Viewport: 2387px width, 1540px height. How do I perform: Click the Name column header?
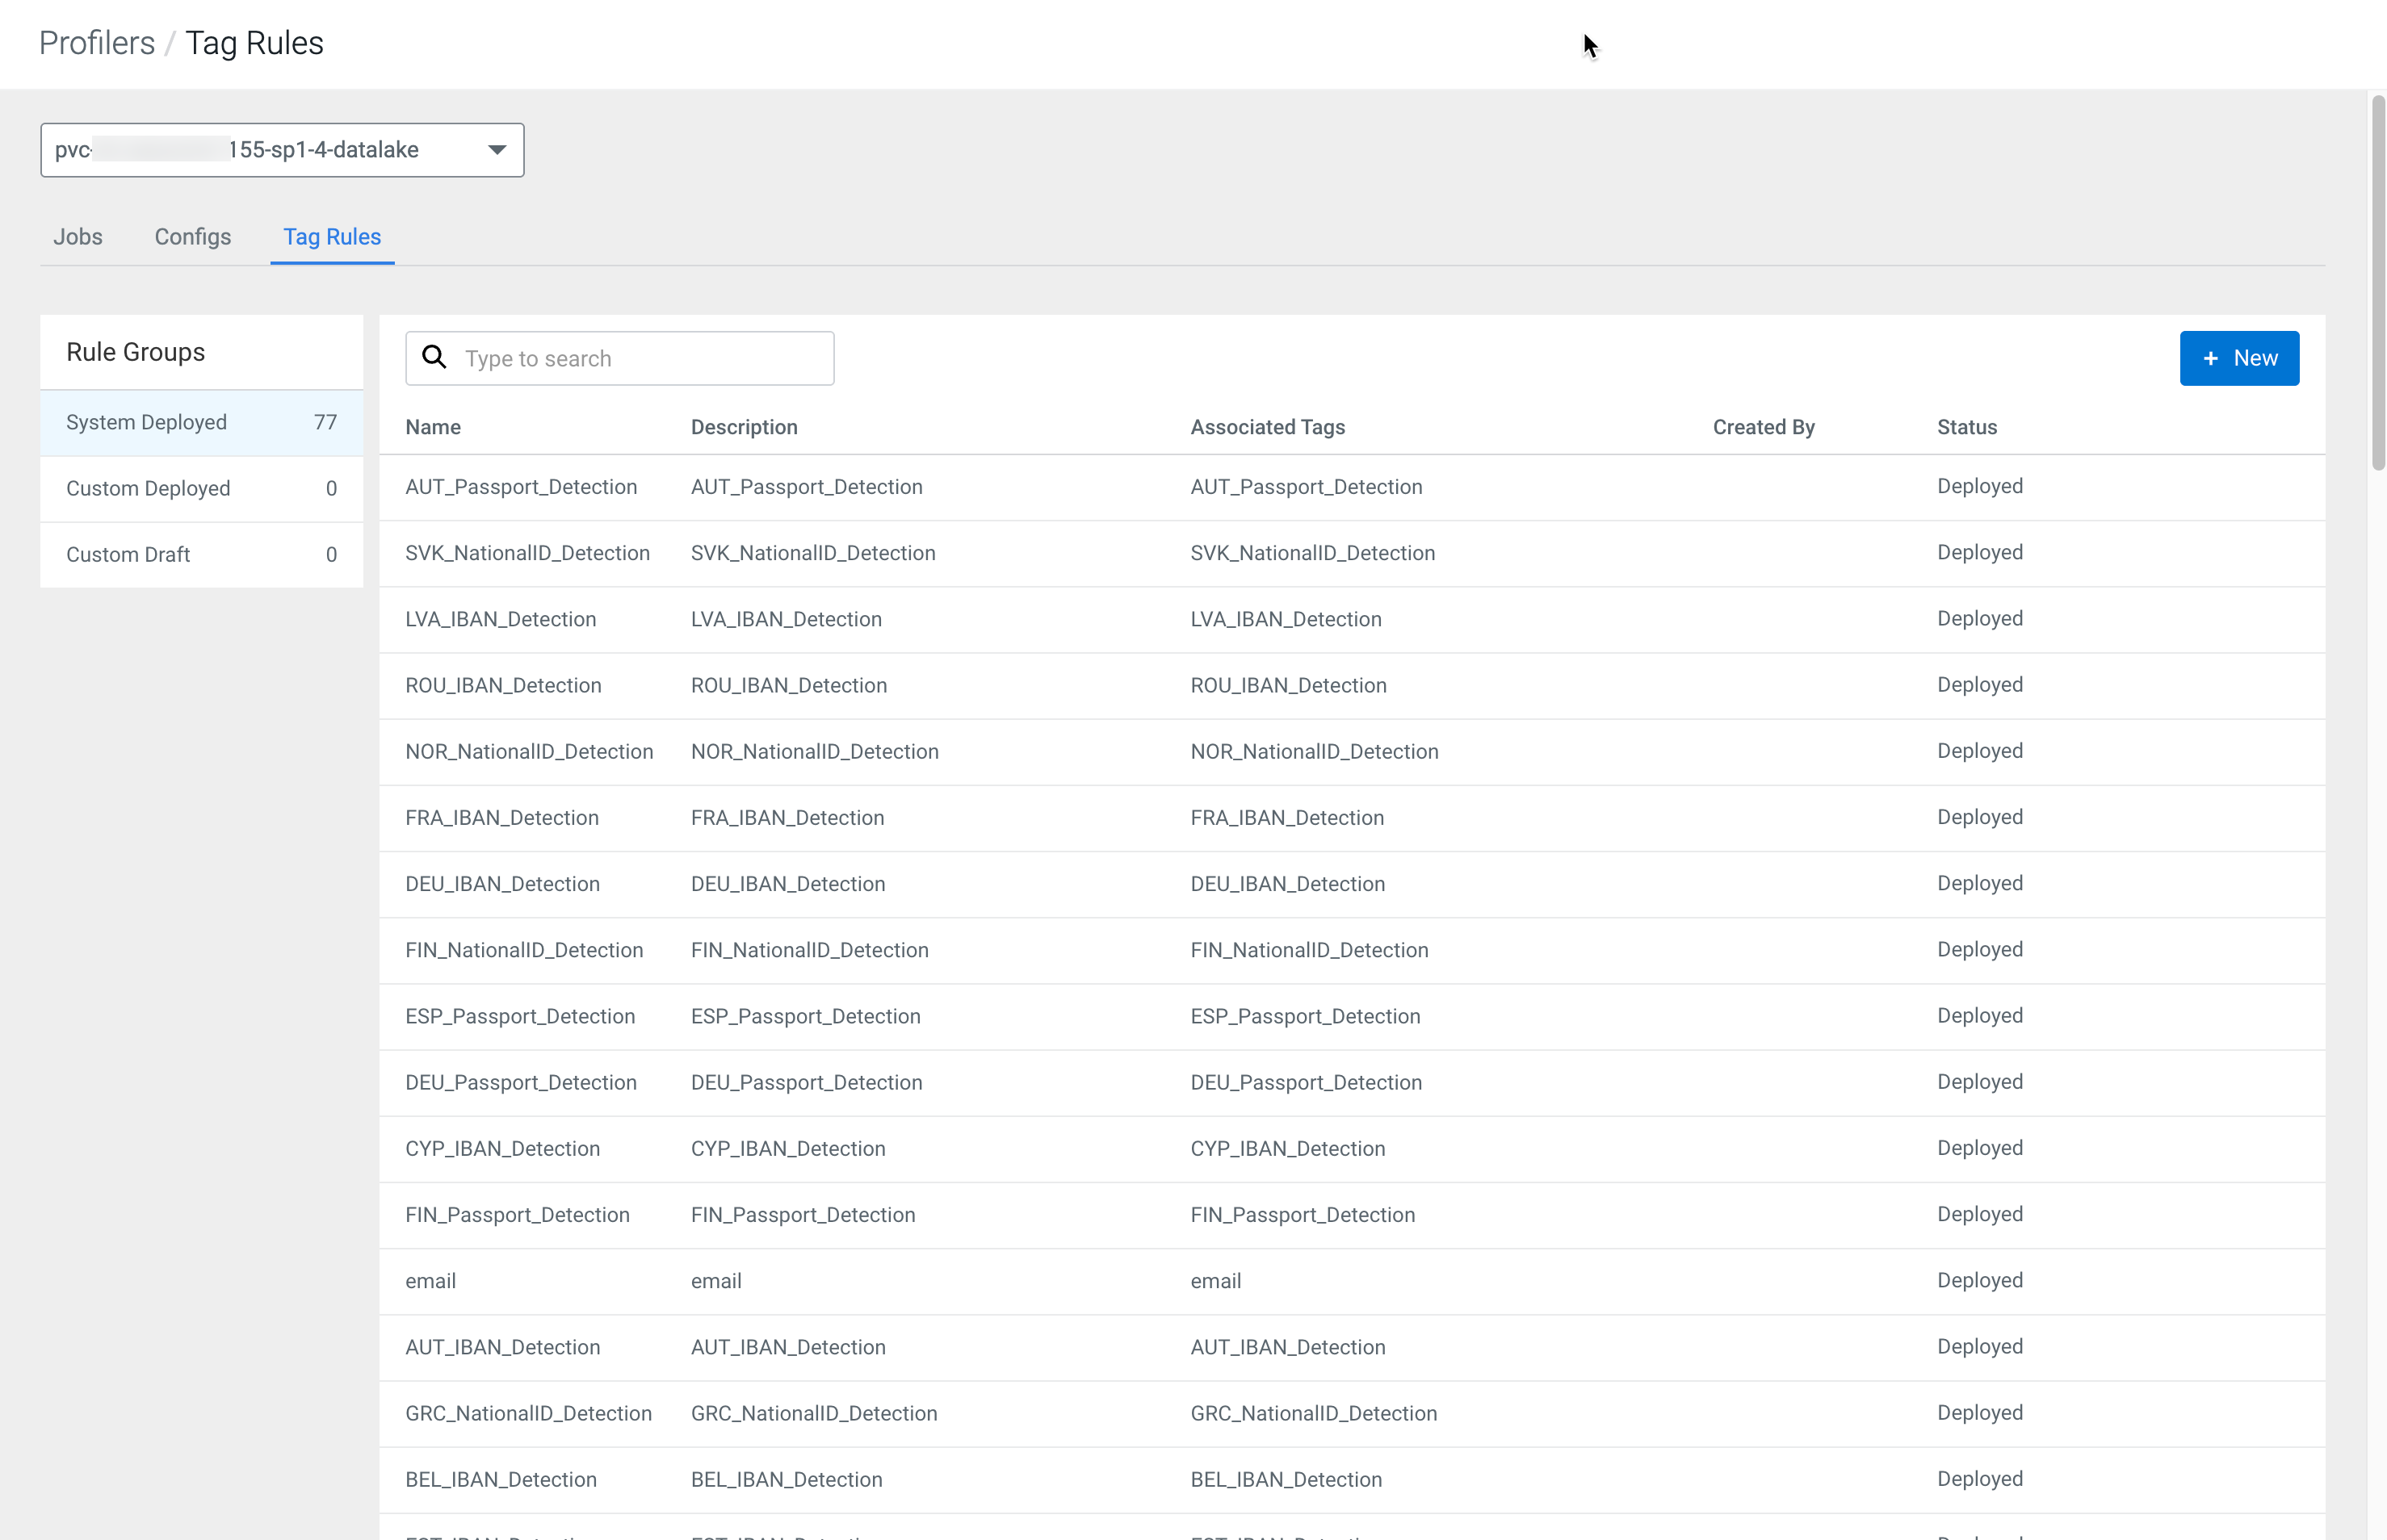click(x=433, y=427)
